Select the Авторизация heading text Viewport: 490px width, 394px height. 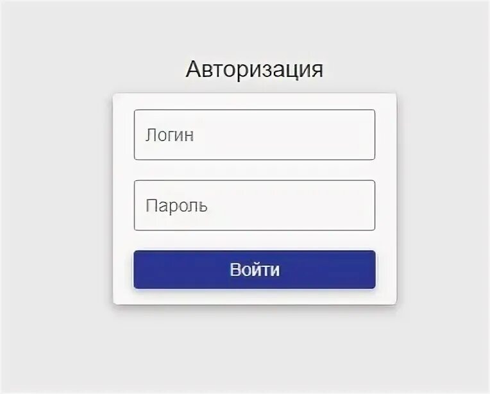tap(255, 69)
